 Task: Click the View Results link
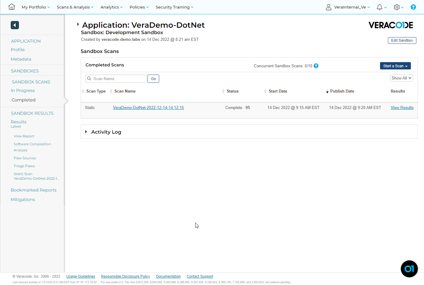pos(402,107)
